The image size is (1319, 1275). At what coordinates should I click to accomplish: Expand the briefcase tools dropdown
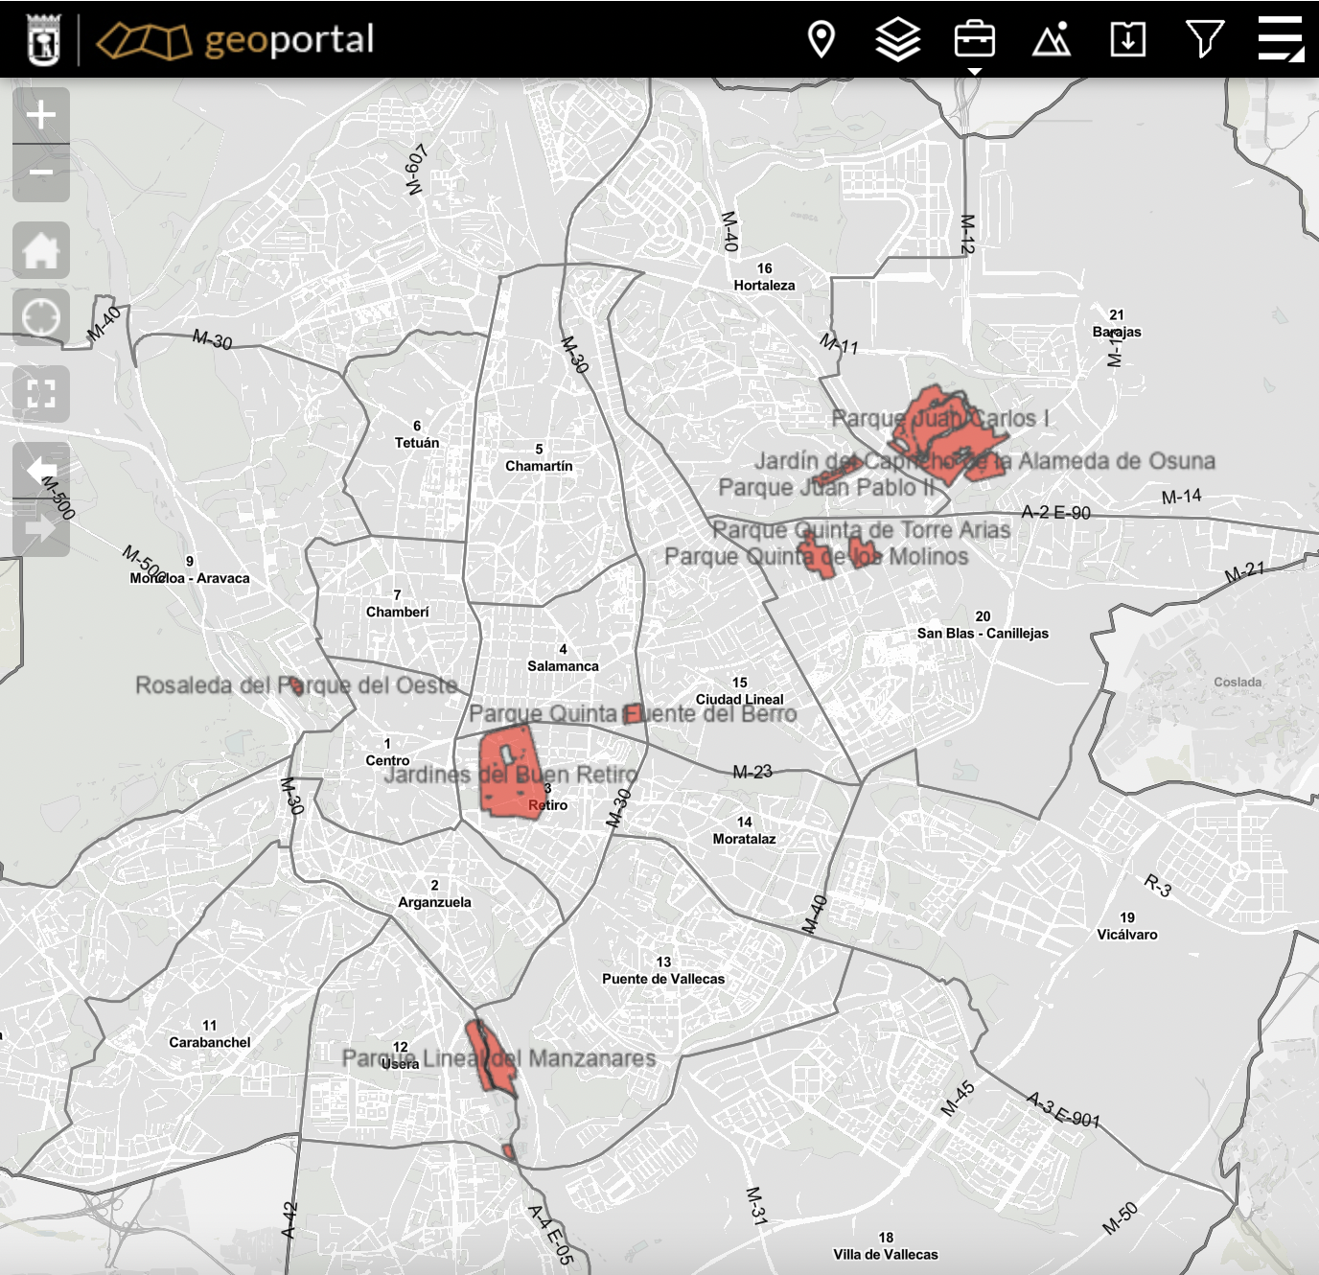tap(975, 40)
